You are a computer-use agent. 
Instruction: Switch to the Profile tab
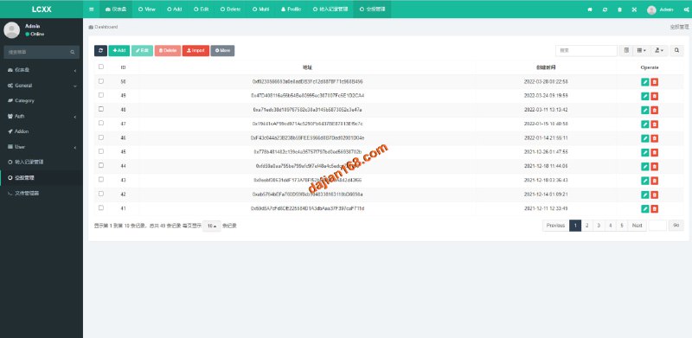tap(291, 10)
